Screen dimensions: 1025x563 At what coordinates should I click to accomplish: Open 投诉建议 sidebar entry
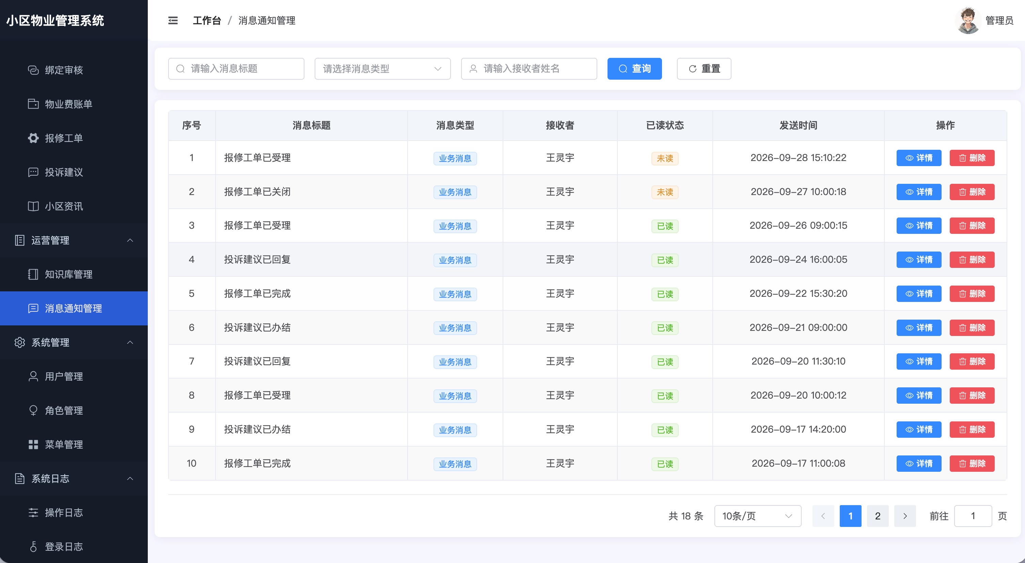click(74, 172)
